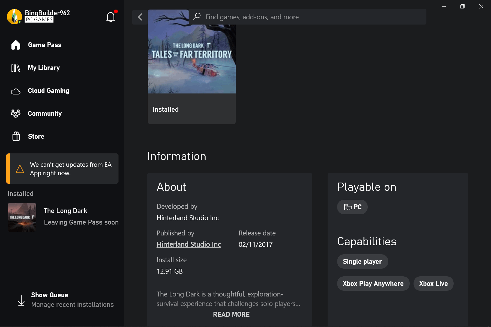Screen dimensions: 491x327
Task: Click the search magnifier icon
Action: (197, 17)
